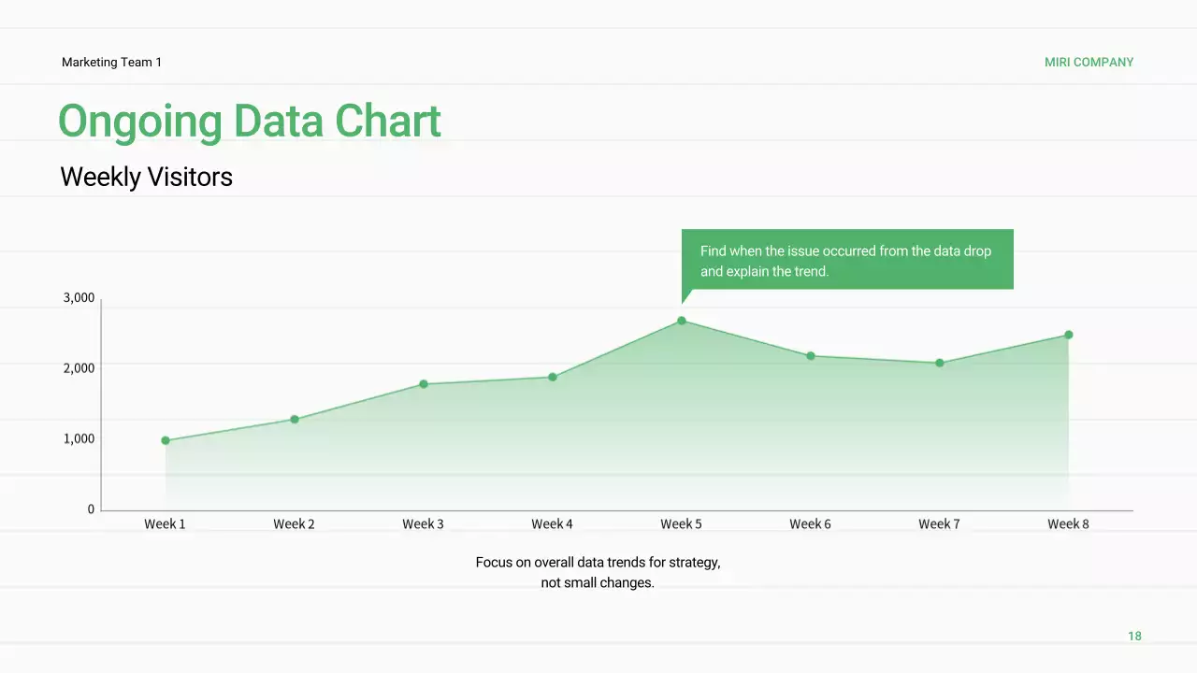Click the green callout box about data drop
The height and width of the screenshot is (673, 1197).
click(x=846, y=261)
